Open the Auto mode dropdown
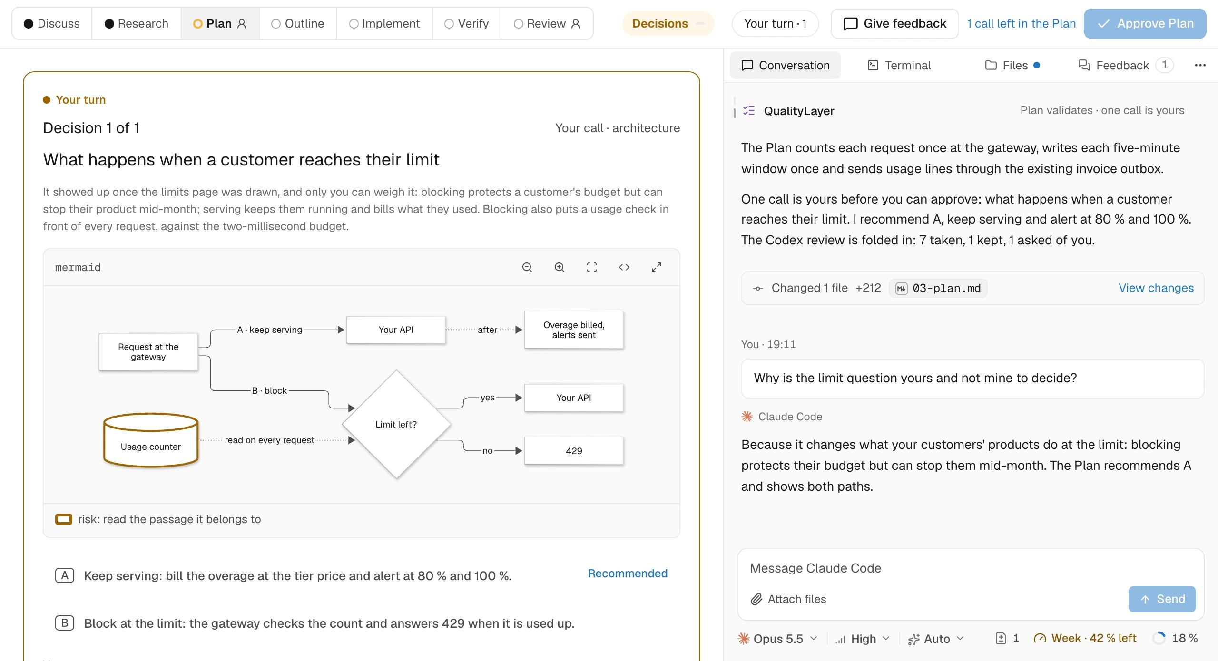Viewport: 1218px width, 661px height. pos(936,638)
